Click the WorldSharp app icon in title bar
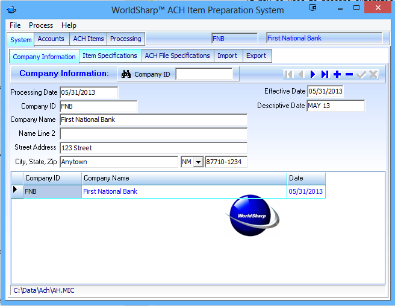Screen dimensions: 395x306 click(x=11, y=10)
